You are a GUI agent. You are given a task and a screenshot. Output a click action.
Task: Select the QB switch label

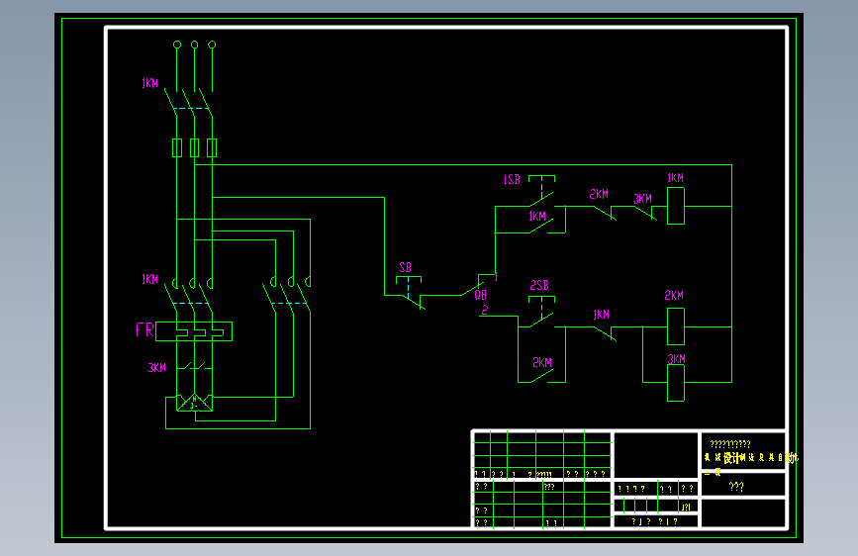(x=480, y=295)
